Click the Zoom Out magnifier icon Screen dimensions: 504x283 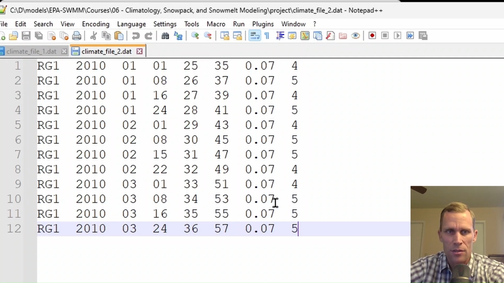click(208, 36)
